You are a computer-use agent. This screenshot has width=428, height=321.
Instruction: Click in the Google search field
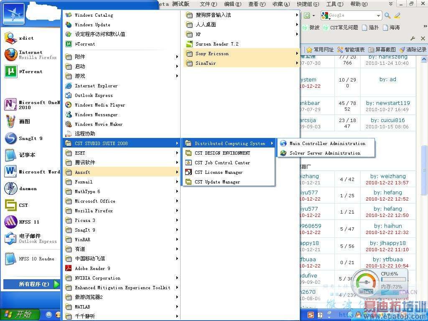pyautogui.click(x=352, y=15)
